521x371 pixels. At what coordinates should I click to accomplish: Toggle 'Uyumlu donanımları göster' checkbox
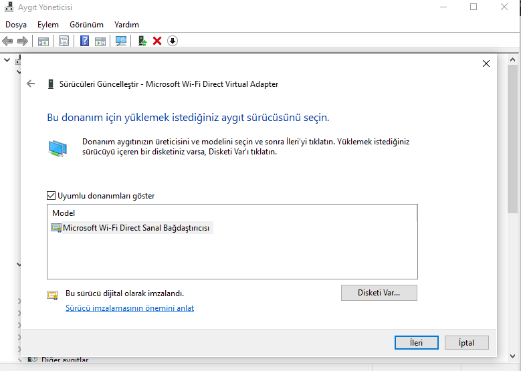[51, 196]
